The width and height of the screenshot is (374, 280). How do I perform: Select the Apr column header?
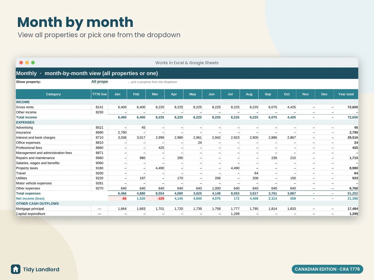click(x=174, y=94)
